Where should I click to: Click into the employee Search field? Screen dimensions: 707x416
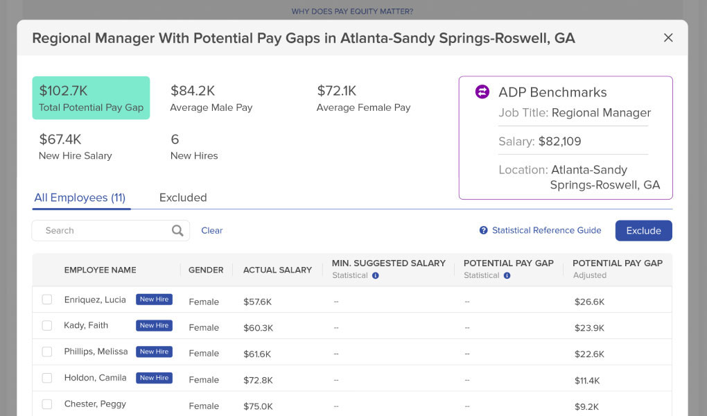[x=104, y=231]
